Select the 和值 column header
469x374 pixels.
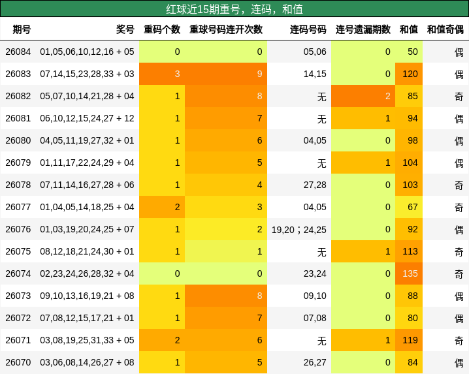pos(409,29)
